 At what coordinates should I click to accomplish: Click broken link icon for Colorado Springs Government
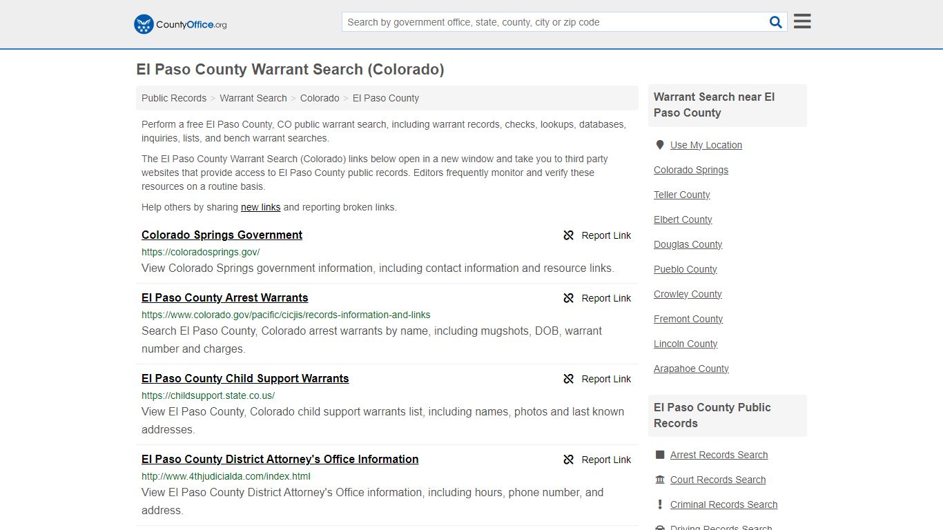(x=568, y=235)
